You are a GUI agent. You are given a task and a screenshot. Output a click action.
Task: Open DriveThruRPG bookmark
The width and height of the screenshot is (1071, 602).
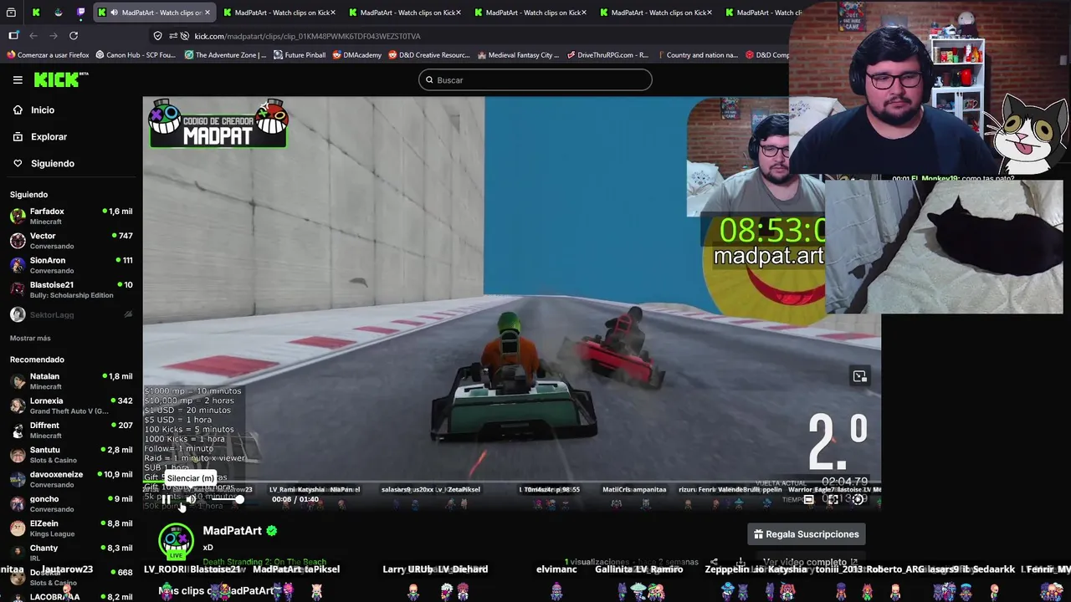(x=607, y=55)
